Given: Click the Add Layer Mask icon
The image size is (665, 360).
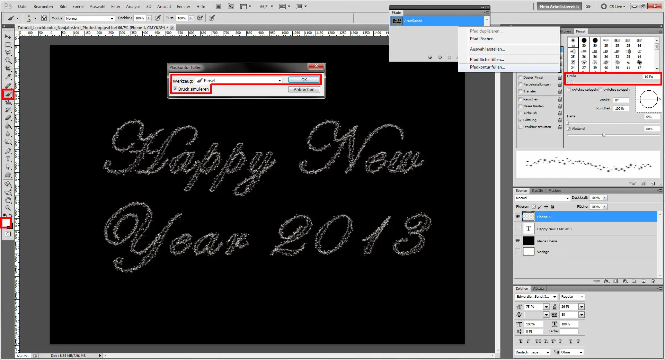Looking at the screenshot, I should tap(615, 281).
